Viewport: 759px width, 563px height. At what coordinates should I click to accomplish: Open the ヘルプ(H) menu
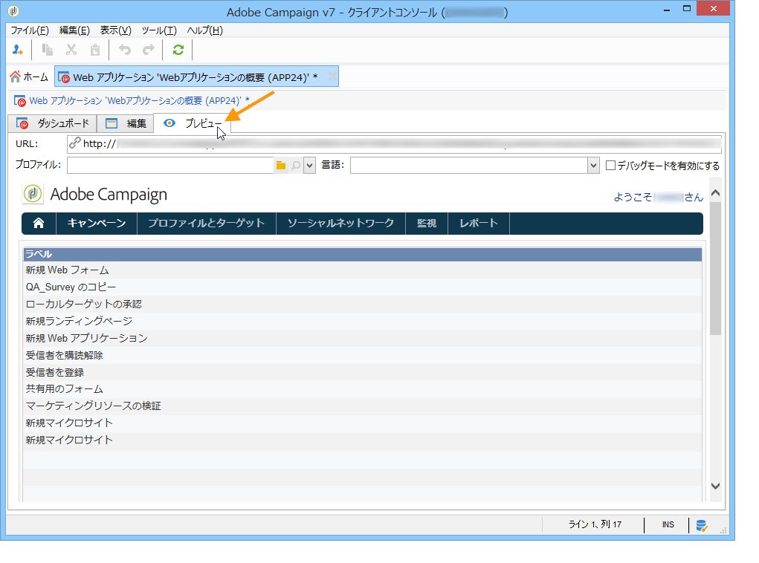[204, 30]
